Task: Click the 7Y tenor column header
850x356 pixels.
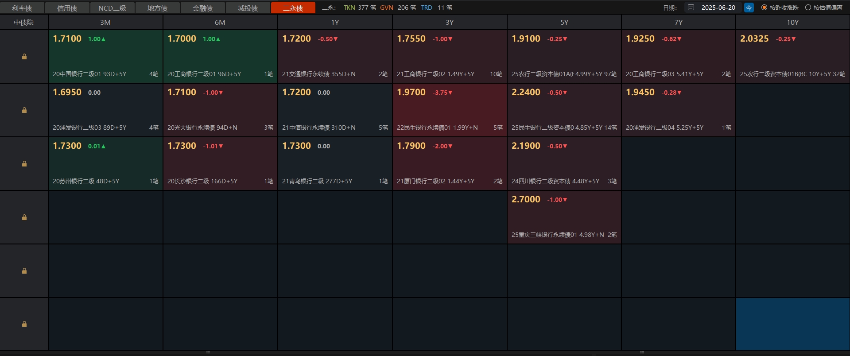Action: (x=679, y=22)
